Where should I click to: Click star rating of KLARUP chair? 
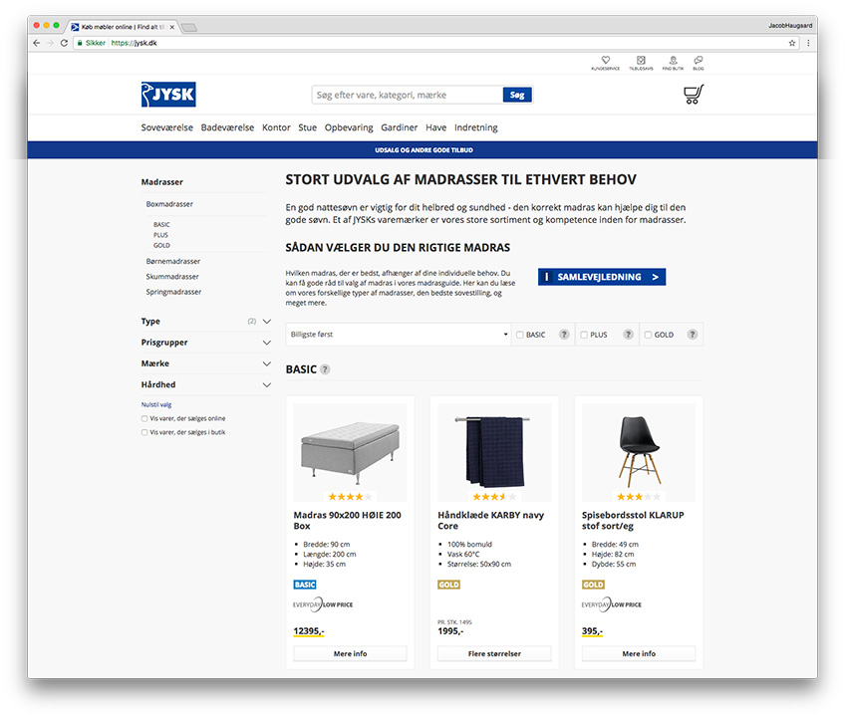point(638,496)
